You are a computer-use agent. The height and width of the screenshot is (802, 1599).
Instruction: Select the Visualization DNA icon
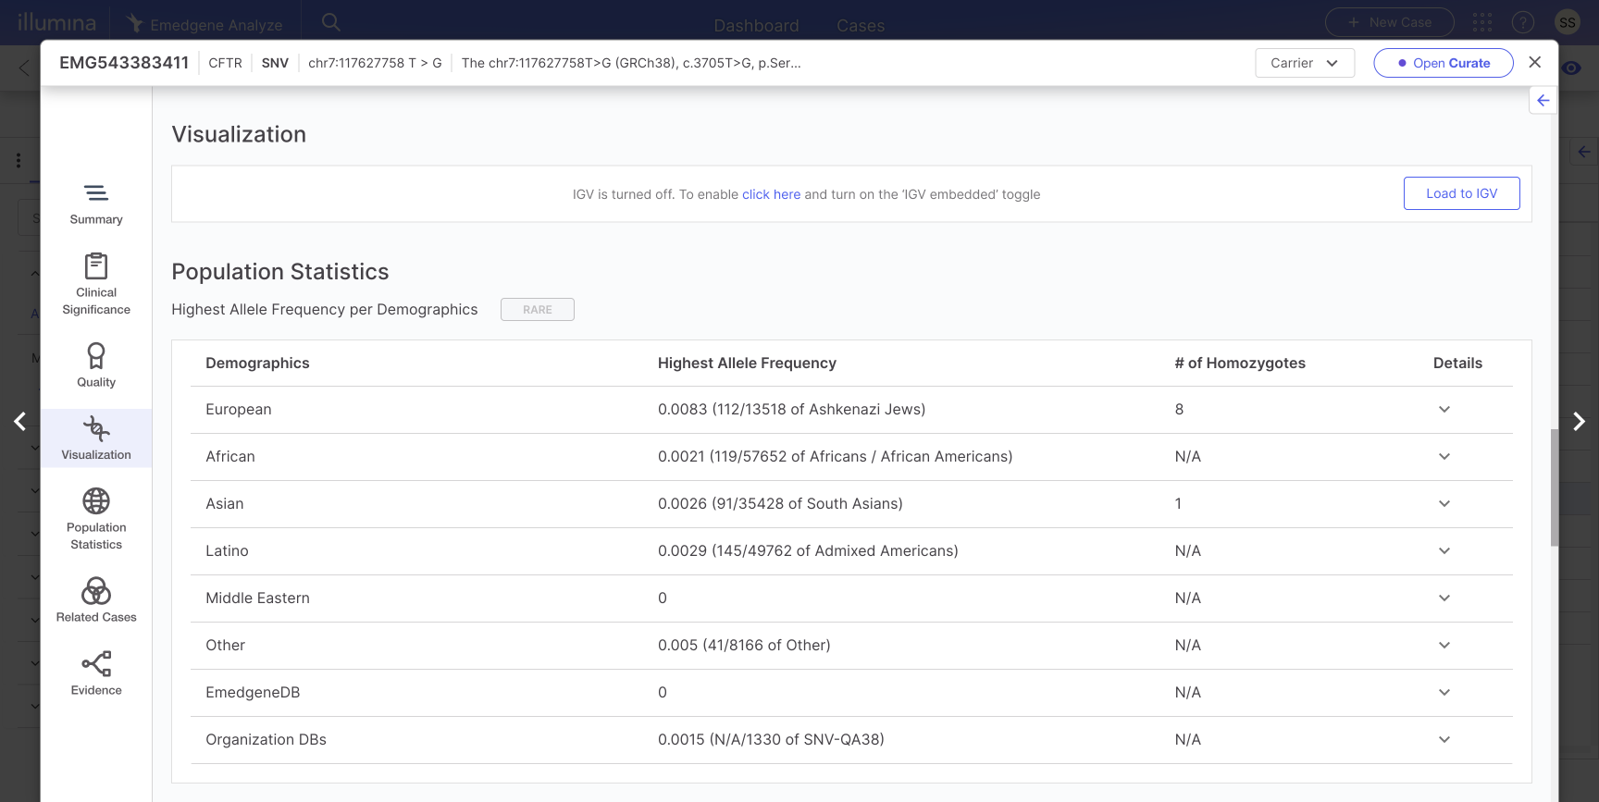point(96,429)
